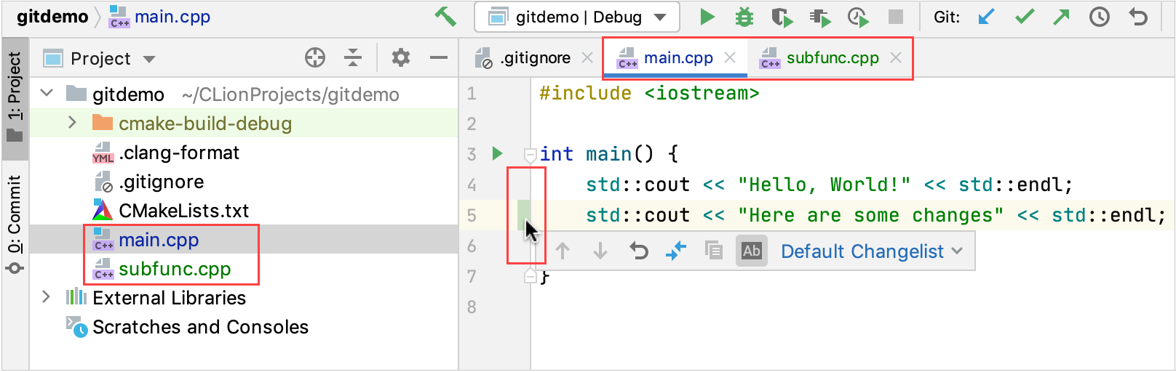
Task: Commit changes with Git checkmark icon
Action: [1025, 17]
